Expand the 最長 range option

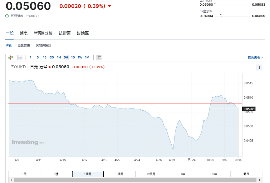click(247, 174)
